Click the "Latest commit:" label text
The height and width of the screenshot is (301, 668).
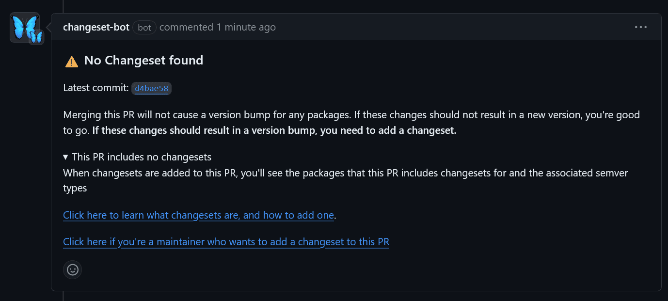96,88
